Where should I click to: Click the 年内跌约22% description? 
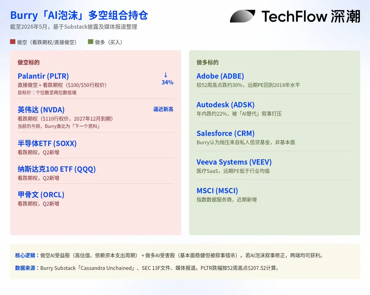click(239, 114)
